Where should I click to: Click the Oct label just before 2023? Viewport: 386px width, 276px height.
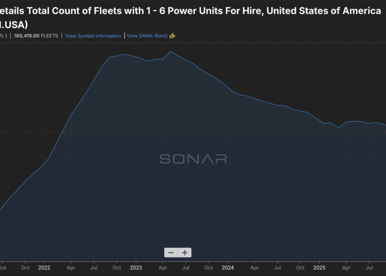pos(117,268)
